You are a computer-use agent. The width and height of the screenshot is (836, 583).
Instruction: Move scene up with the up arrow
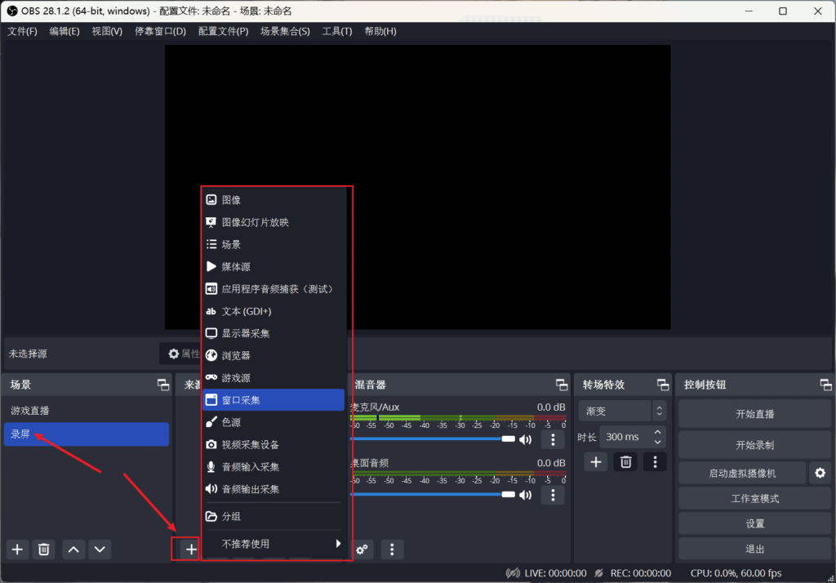(73, 550)
